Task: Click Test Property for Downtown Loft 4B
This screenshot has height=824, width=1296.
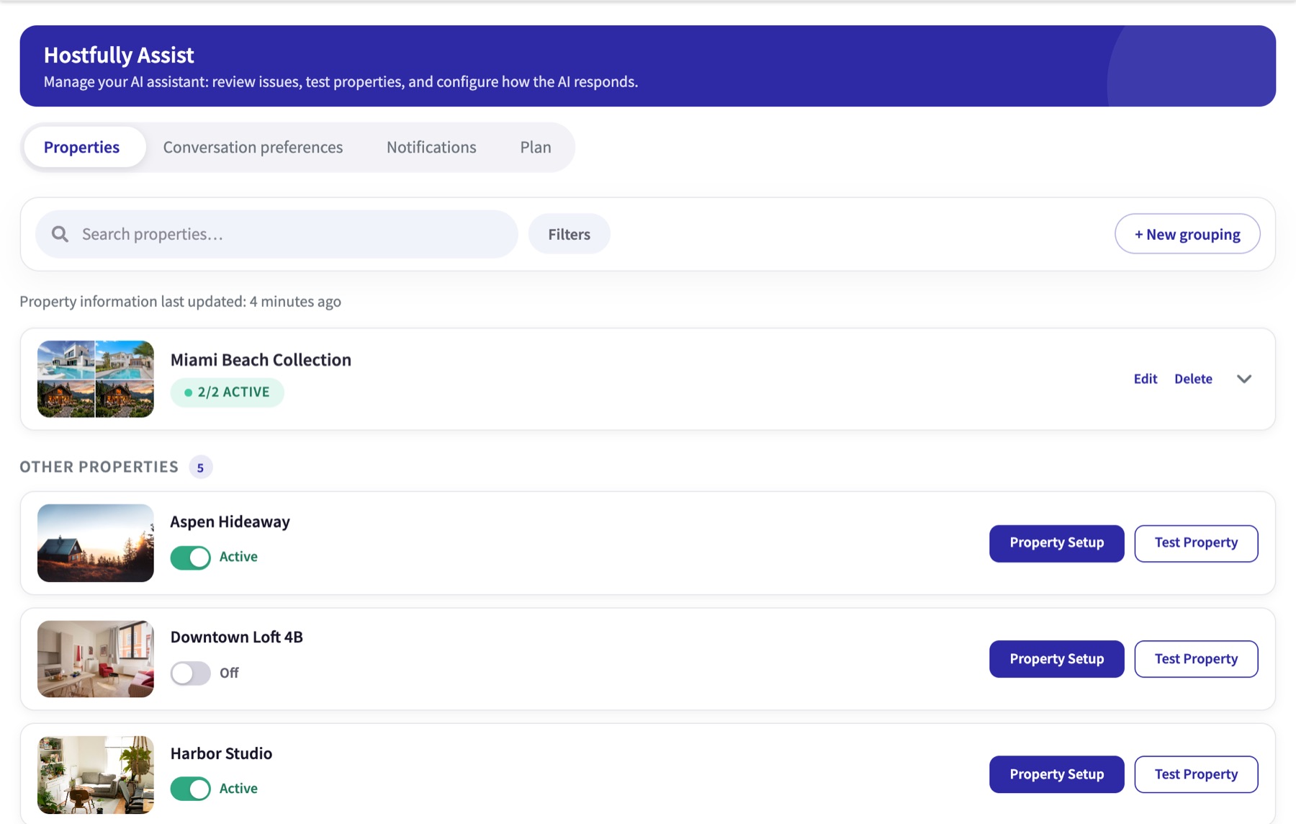Action: coord(1196,659)
